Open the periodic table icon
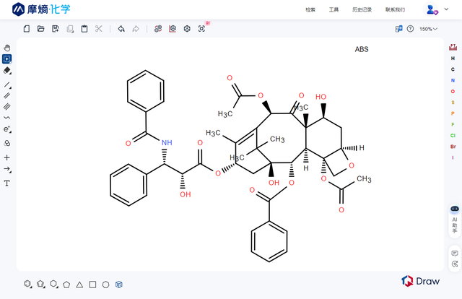This screenshot has width=462, height=299. 453,47
